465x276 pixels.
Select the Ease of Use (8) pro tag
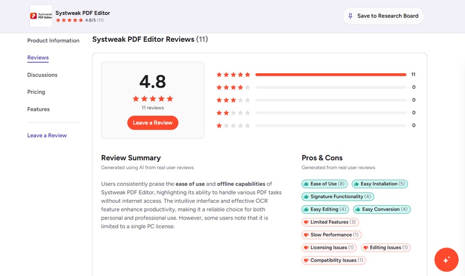(x=324, y=184)
